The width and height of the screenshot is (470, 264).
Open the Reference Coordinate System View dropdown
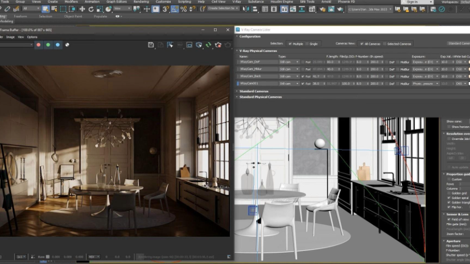point(121,9)
